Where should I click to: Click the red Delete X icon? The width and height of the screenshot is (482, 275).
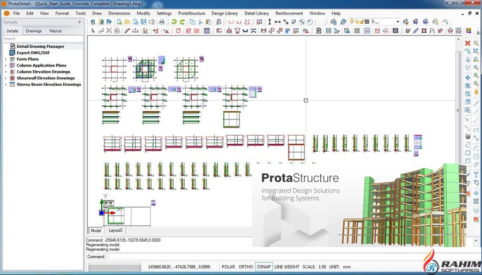(468, 43)
